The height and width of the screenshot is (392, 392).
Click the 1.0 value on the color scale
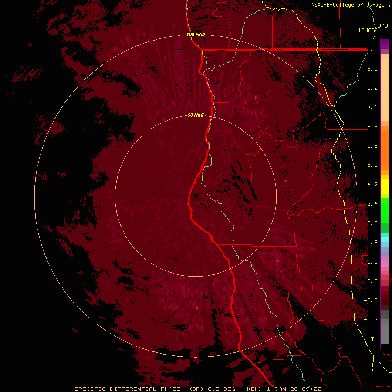click(372, 262)
